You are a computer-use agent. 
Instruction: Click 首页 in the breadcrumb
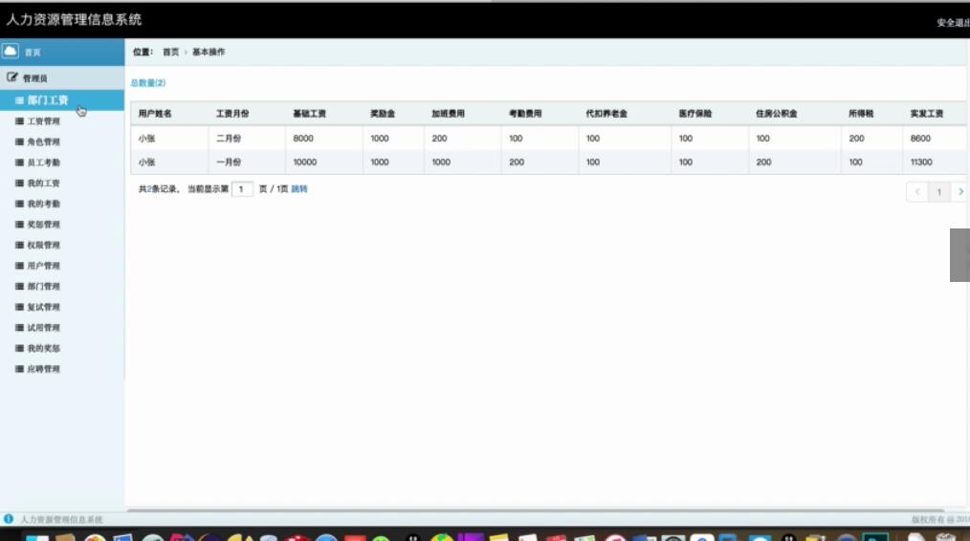pos(170,52)
